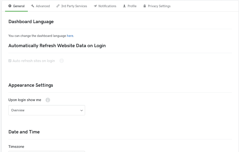
Task: Click the 3rd Party Services link icon
Action: click(58, 6)
